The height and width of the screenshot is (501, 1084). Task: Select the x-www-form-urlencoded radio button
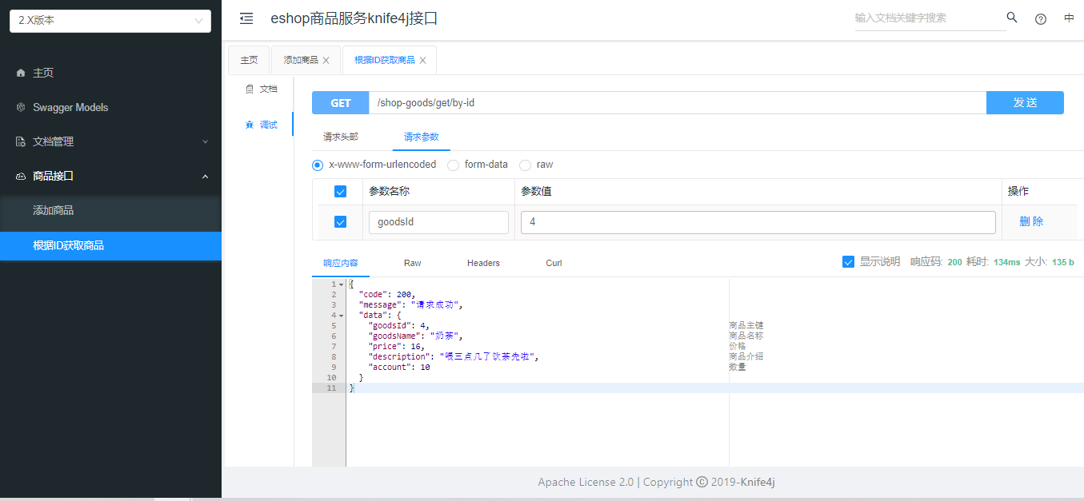pyautogui.click(x=318, y=165)
